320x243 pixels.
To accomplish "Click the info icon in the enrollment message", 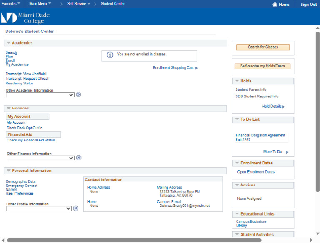I will pyautogui.click(x=110, y=55).
